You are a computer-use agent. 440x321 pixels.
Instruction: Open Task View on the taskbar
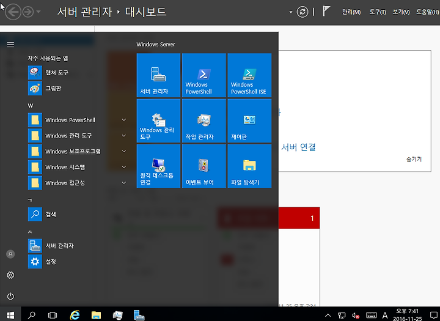(53, 315)
